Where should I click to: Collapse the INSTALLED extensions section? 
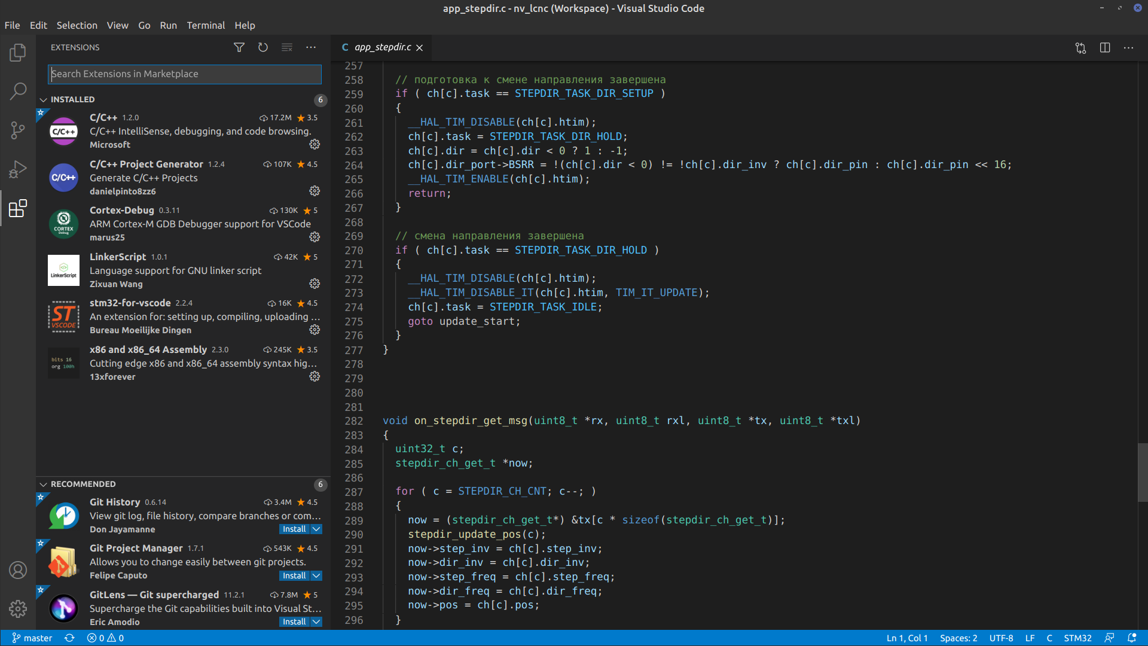point(43,99)
